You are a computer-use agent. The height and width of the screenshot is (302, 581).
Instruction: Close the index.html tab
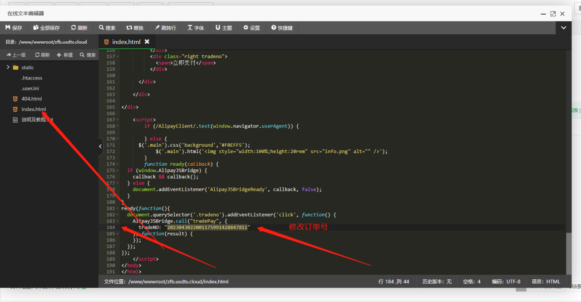coord(147,41)
